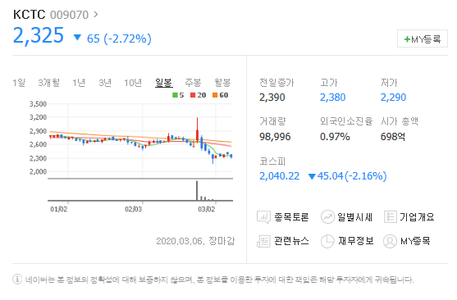Image resolution: width=457 pixels, height=300 pixels.
Task: Click the stock code 009070
Action: [x=69, y=15]
